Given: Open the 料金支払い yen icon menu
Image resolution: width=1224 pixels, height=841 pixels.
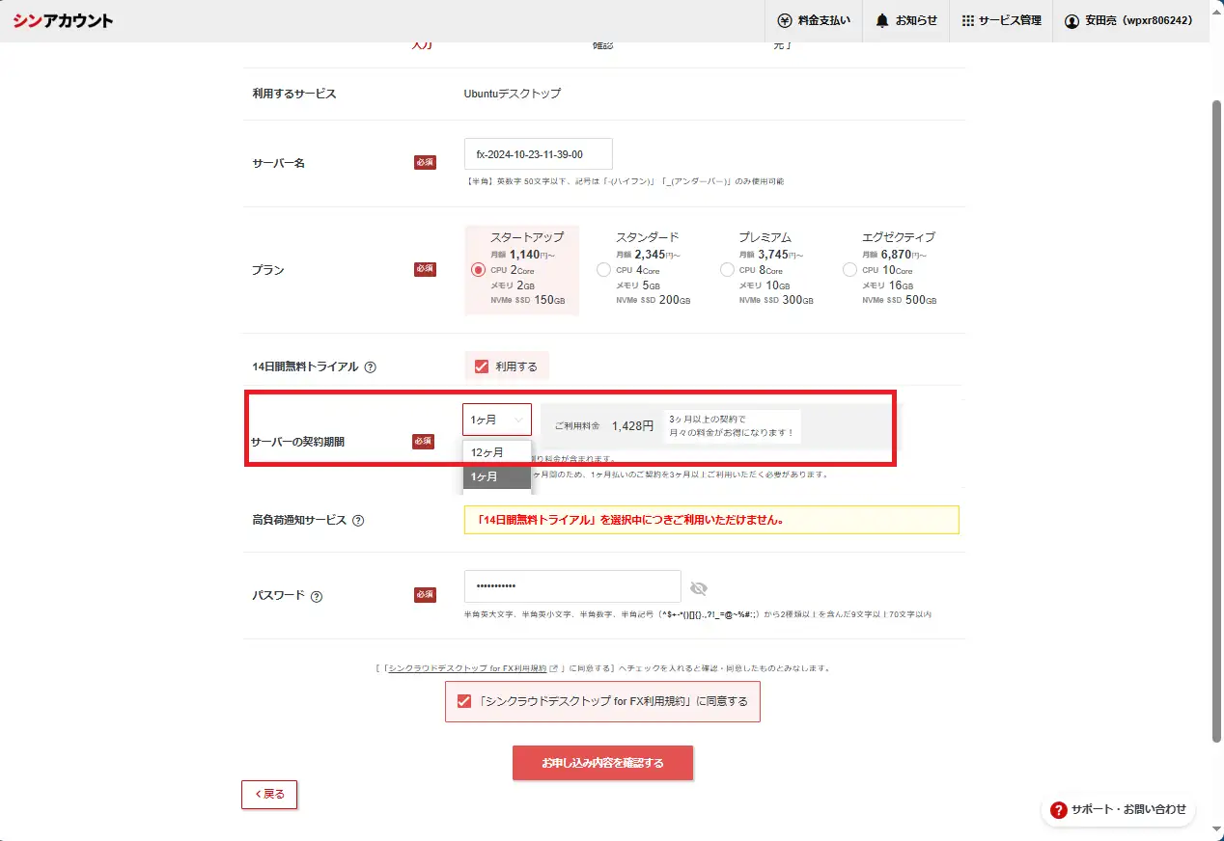Looking at the screenshot, I should [814, 20].
